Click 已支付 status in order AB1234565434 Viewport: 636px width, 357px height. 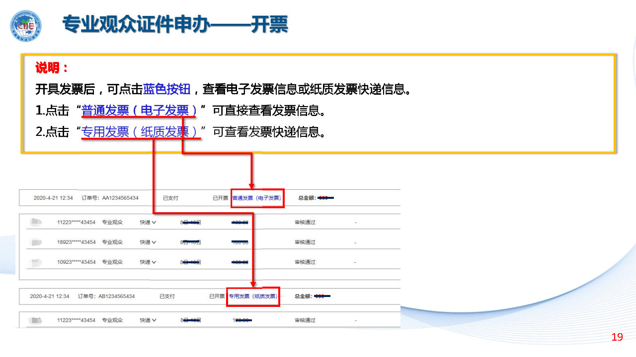tap(167, 296)
